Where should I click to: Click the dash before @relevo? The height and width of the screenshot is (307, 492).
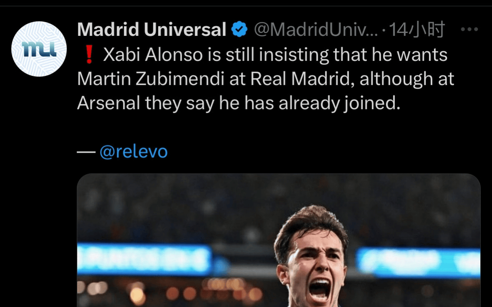[86, 152]
